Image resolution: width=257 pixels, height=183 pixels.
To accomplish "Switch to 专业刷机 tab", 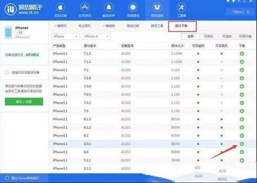I will (x=85, y=26).
